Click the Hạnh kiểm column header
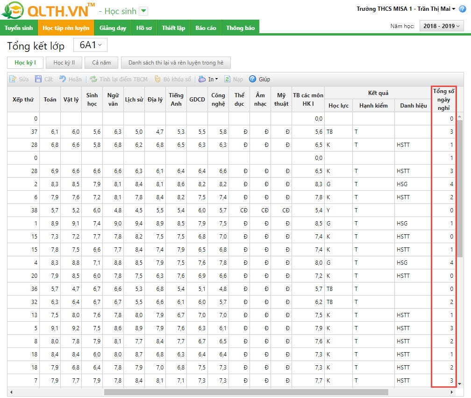The width and height of the screenshot is (471, 398). click(373, 106)
